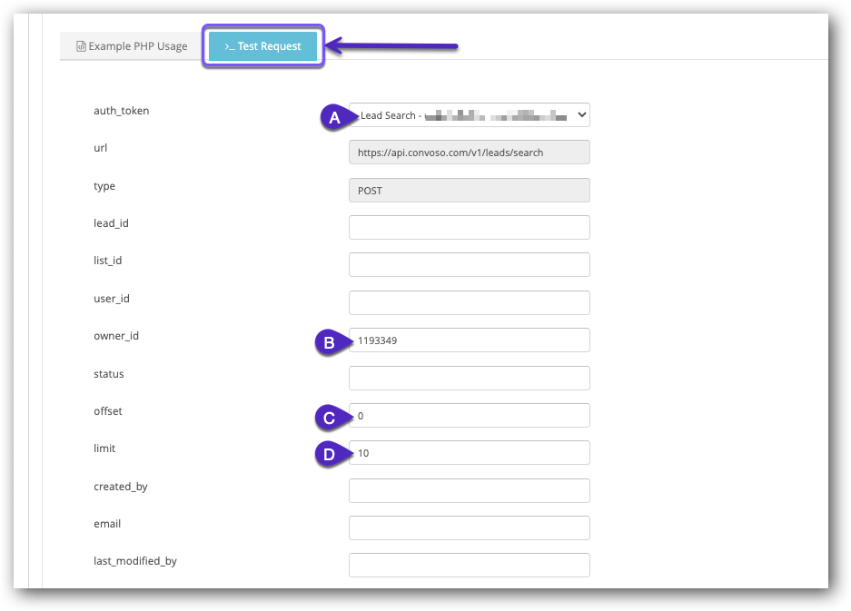Click the status input field
851x611 pixels.
tap(469, 378)
